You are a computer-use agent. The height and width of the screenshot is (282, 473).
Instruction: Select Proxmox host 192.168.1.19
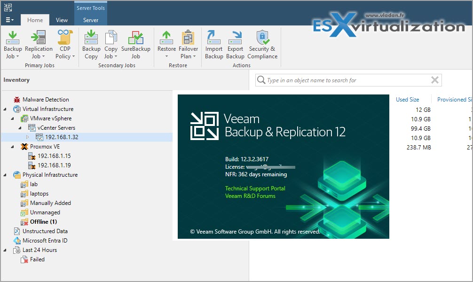(x=54, y=165)
